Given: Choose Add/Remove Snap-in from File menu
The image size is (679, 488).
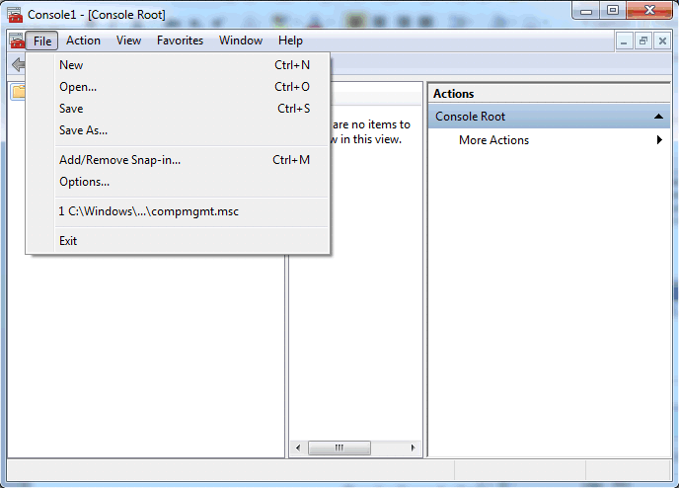Looking at the screenshot, I should (119, 160).
